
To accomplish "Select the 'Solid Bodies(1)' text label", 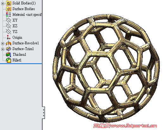I will click(x=24, y=3).
